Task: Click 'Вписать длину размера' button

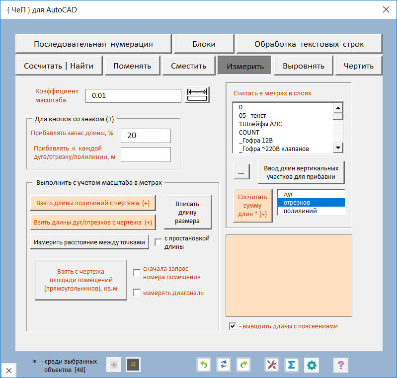Action: [187, 212]
